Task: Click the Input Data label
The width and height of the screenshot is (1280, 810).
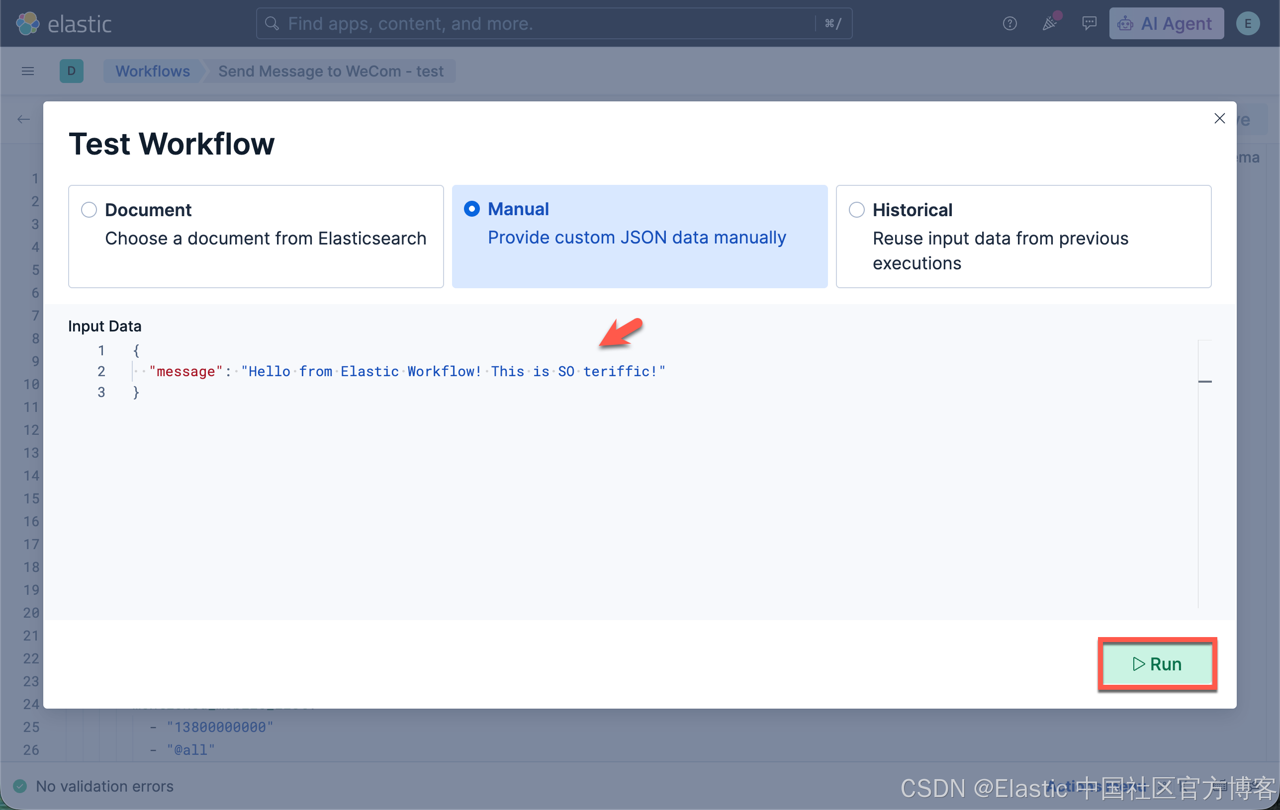Action: [105, 326]
